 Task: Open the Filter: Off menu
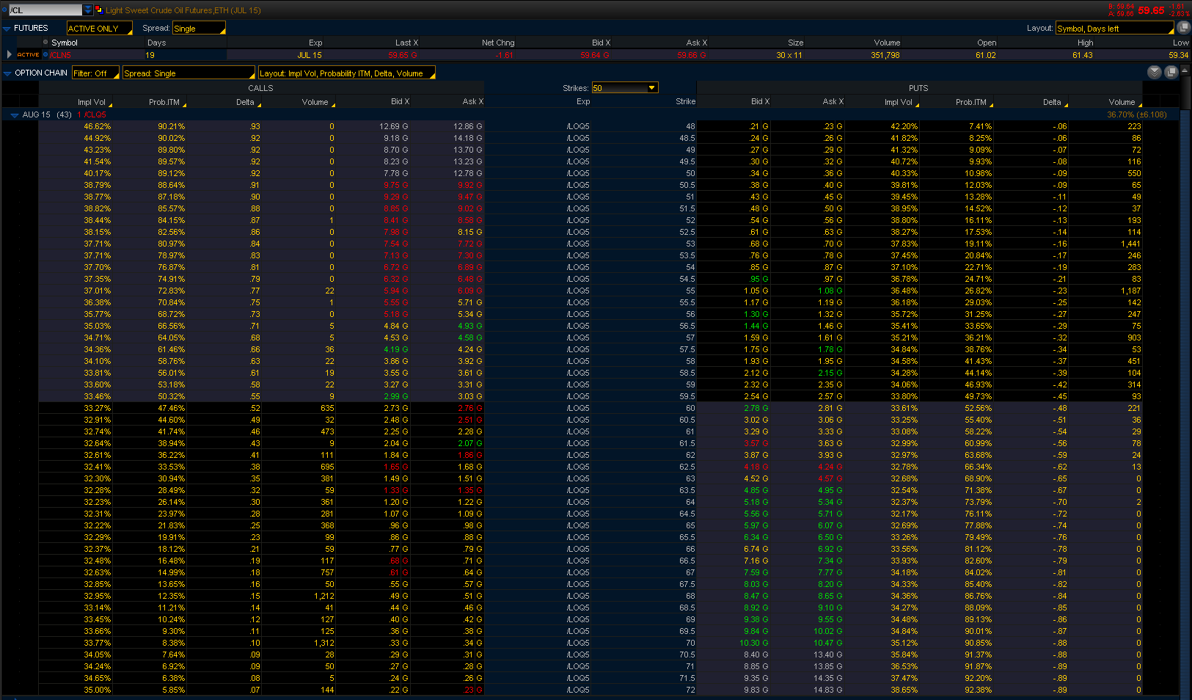(x=95, y=73)
